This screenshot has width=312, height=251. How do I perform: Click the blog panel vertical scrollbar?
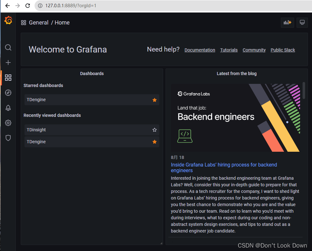(304, 90)
